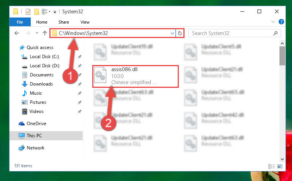Click the Quick access star icon
Viewport: 292px width, 181px height.
[22, 48]
